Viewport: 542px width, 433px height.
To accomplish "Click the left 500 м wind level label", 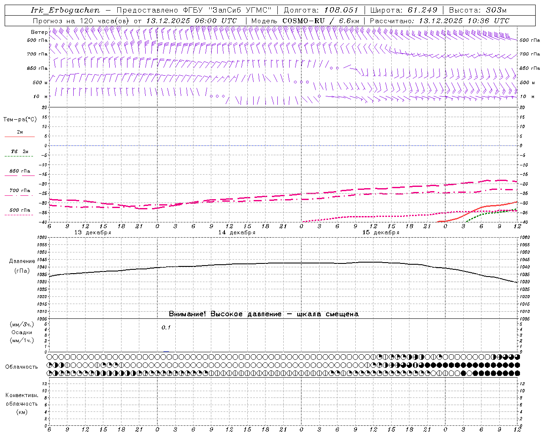I will tap(40, 82).
